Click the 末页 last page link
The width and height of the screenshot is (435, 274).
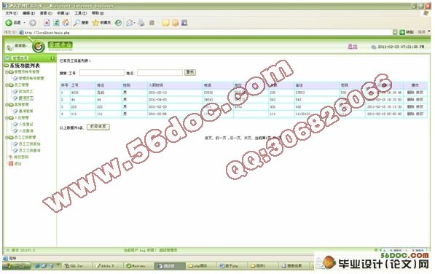(248, 138)
